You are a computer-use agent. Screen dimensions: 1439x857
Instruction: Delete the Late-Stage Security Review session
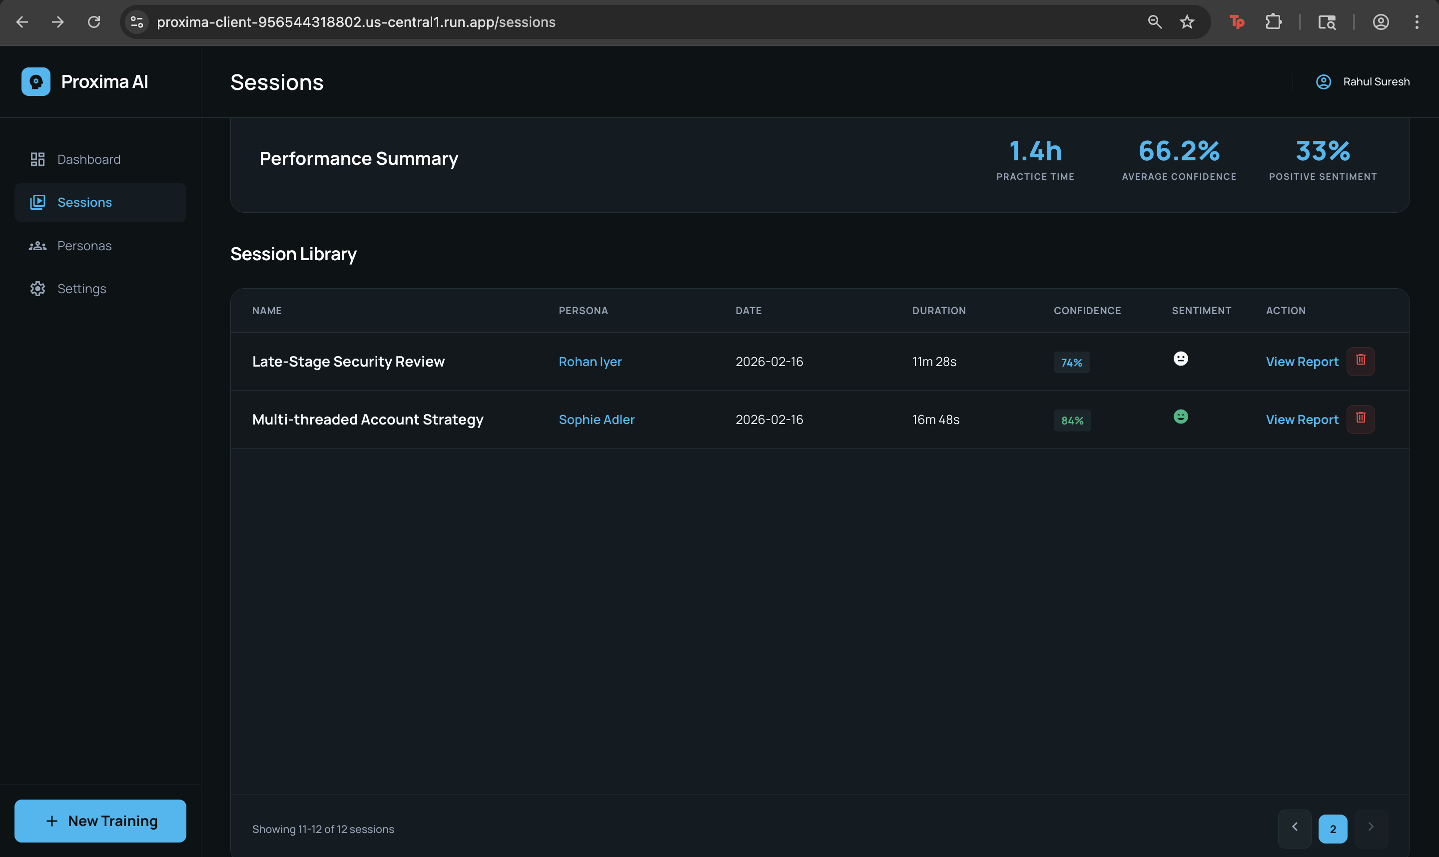pos(1361,361)
